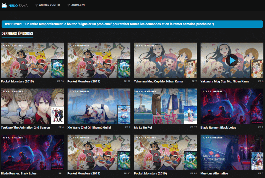Click the filter icon beside ANIMES VOSTFR
The width and height of the screenshot is (265, 178).
pyautogui.click(x=36, y=5)
